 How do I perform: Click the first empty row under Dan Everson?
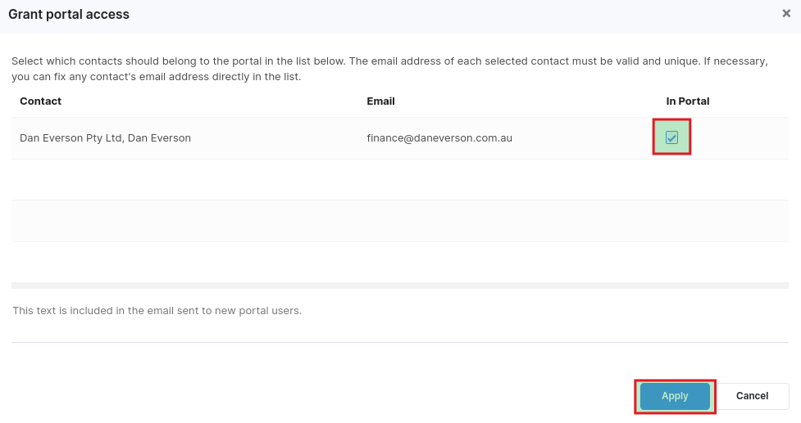400,180
